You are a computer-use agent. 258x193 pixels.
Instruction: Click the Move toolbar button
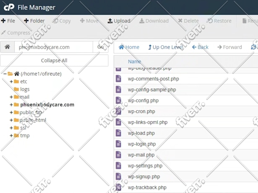click(x=89, y=21)
